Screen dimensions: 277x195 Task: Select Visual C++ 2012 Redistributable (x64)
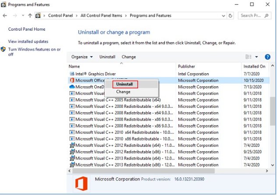coord(125,145)
